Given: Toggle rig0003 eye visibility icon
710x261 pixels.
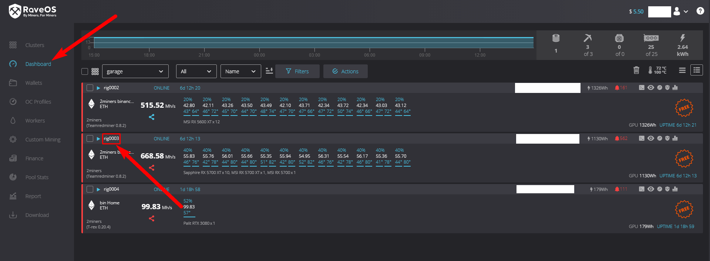Looking at the screenshot, I should click(650, 138).
